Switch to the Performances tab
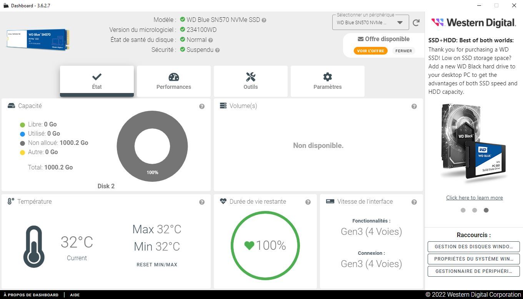The height and width of the screenshot is (299, 523). 174,81
